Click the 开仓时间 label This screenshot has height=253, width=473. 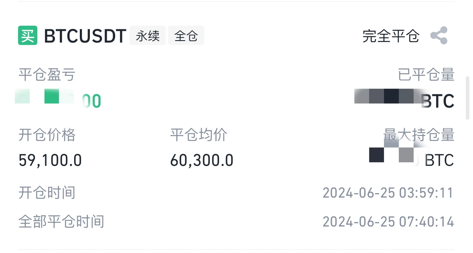tap(47, 193)
